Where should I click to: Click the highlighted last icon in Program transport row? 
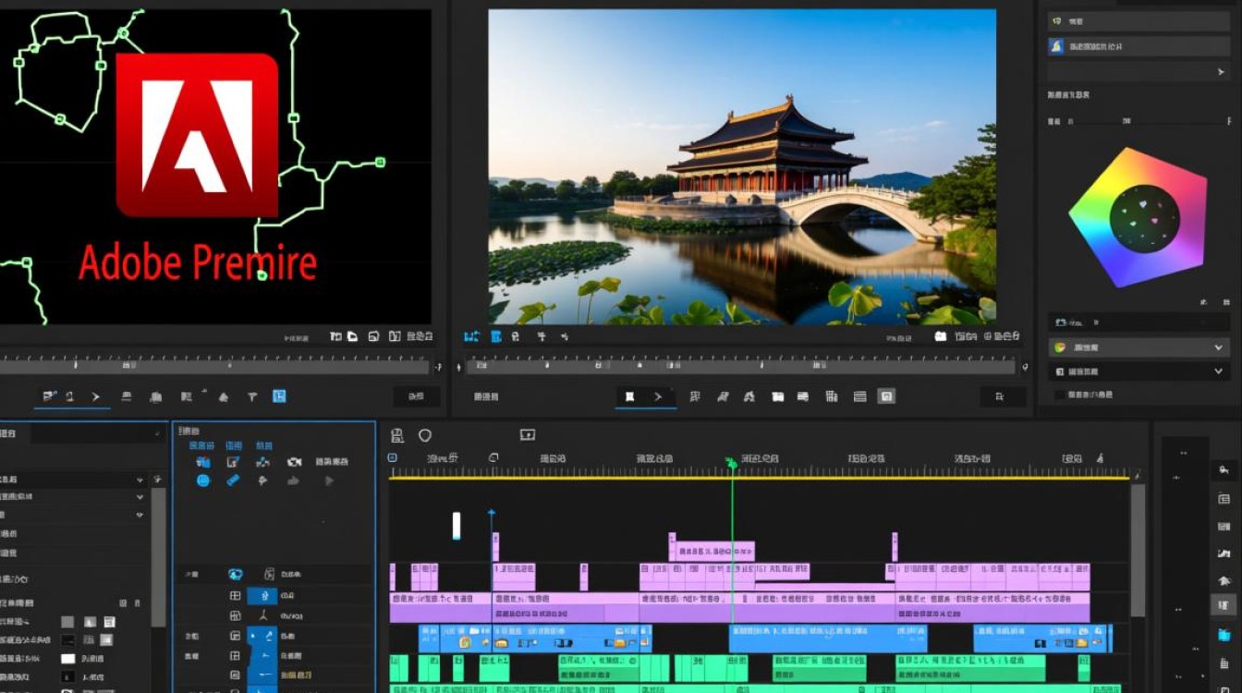[886, 396]
